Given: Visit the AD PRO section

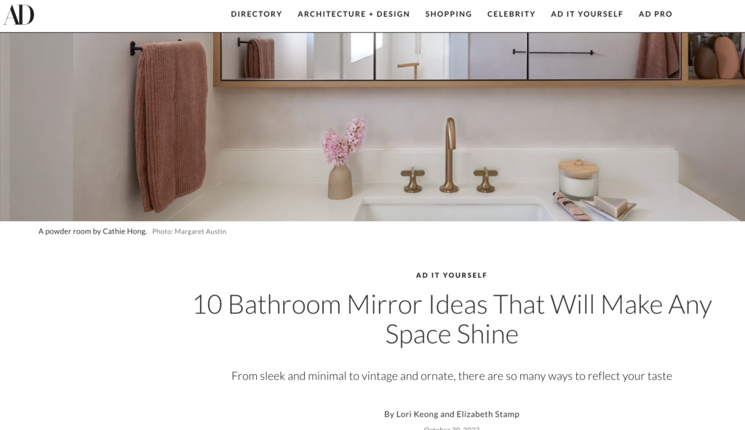Looking at the screenshot, I should (x=656, y=15).
